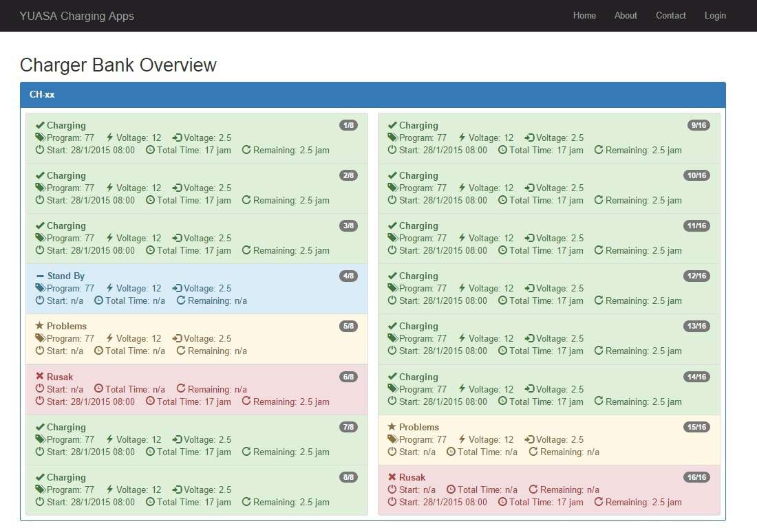This screenshot has height=528, width=757.
Task: Select the 4/8 badge on Stand By row
Action: [348, 276]
